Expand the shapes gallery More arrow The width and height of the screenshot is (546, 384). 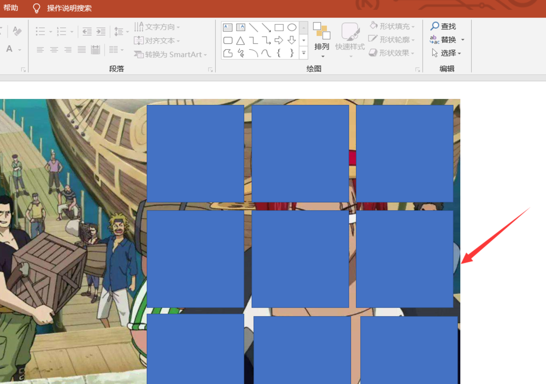[304, 53]
